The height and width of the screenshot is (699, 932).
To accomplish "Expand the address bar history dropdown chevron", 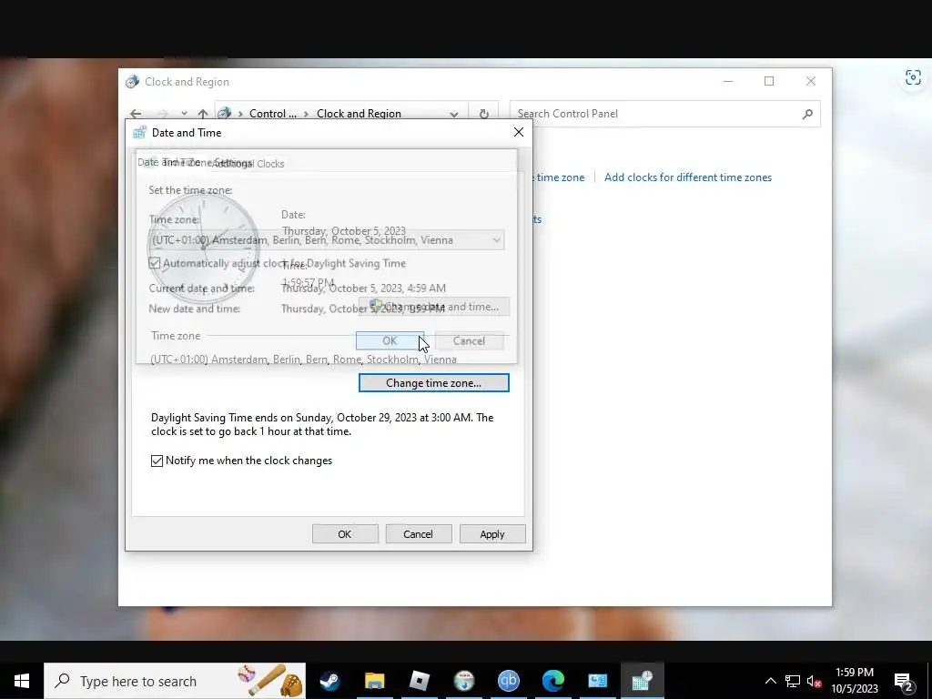I will click(x=454, y=114).
